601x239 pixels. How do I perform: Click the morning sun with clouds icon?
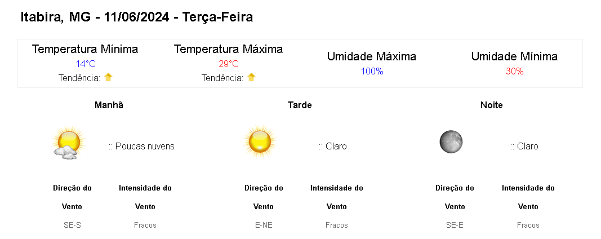coord(68,142)
